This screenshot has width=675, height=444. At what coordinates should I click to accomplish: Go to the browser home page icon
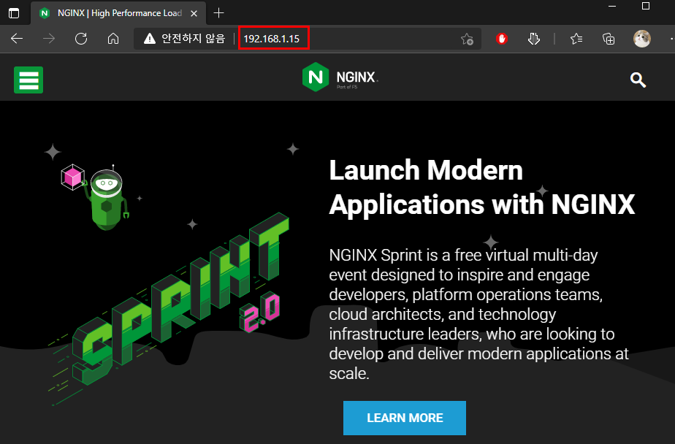[x=113, y=39]
